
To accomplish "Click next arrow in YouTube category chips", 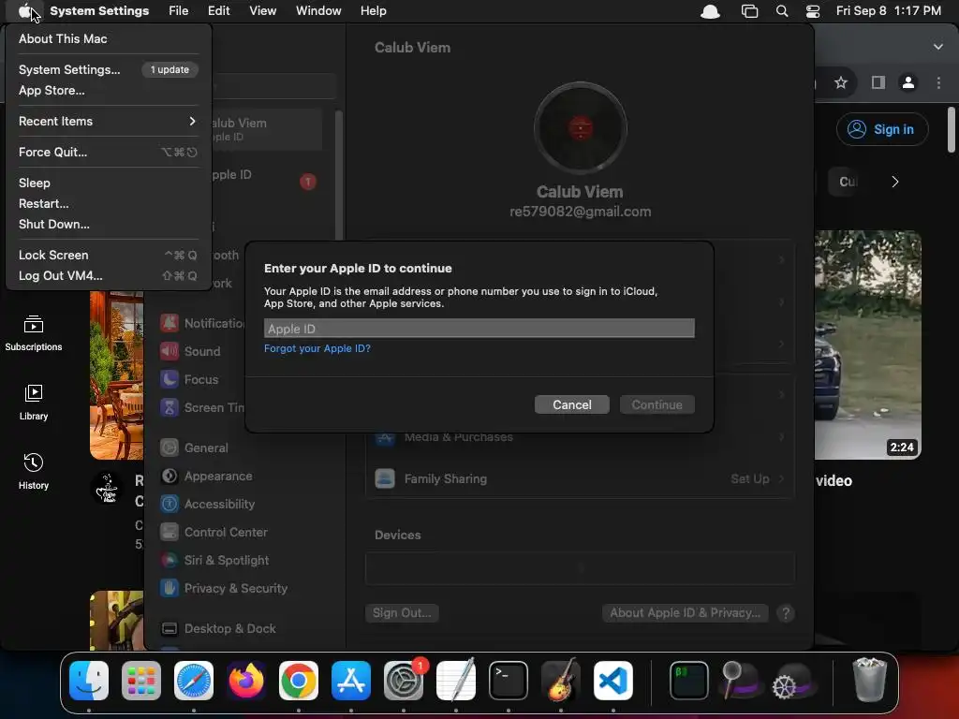I will point(894,182).
